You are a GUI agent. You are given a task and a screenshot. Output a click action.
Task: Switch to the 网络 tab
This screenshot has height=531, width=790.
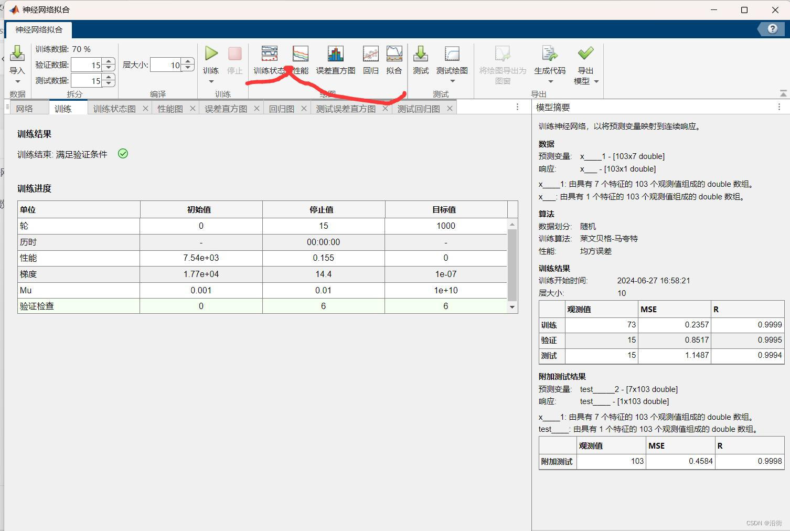coord(24,108)
